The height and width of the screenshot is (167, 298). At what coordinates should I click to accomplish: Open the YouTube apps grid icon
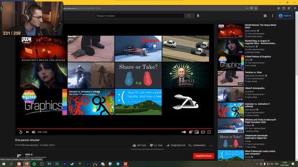point(265,16)
